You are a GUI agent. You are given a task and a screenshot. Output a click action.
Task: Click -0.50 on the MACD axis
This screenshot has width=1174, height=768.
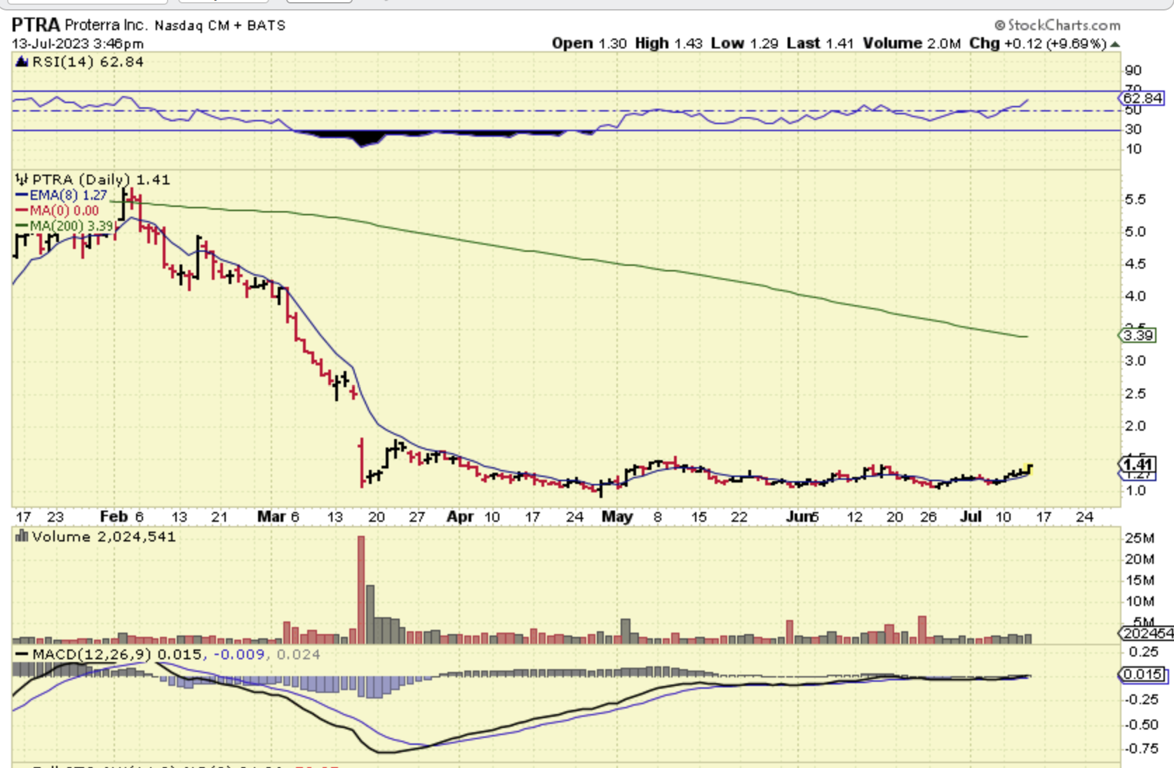click(1143, 725)
